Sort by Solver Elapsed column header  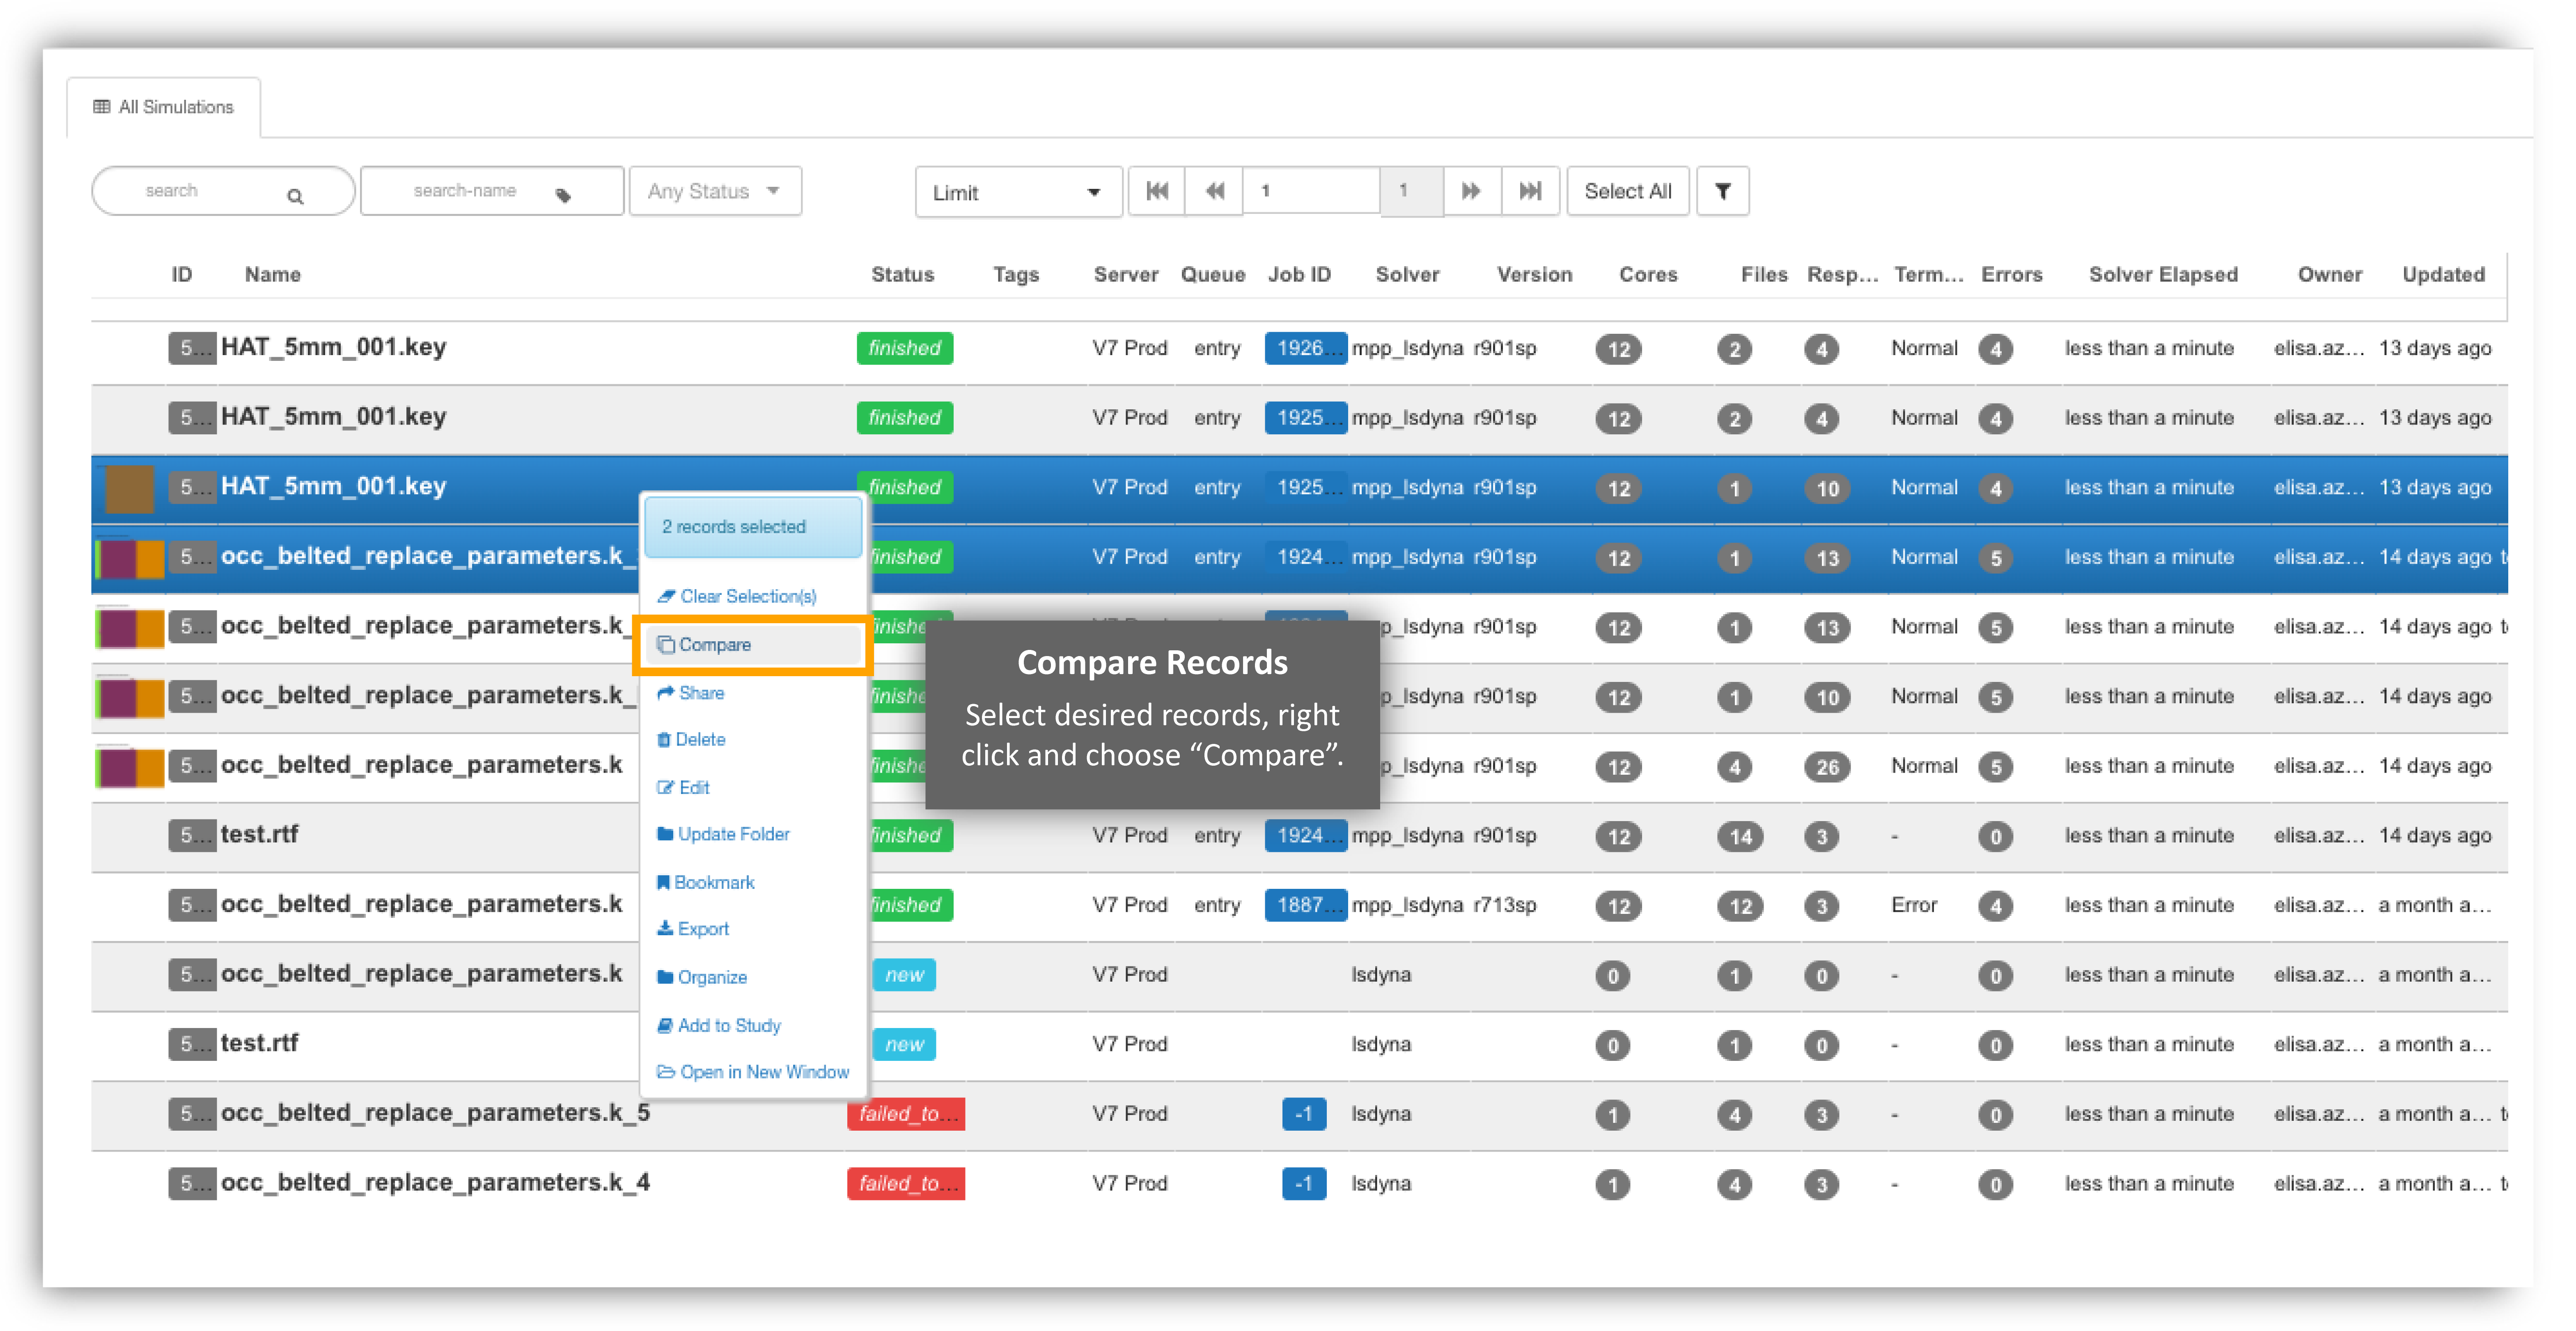pos(2163,275)
